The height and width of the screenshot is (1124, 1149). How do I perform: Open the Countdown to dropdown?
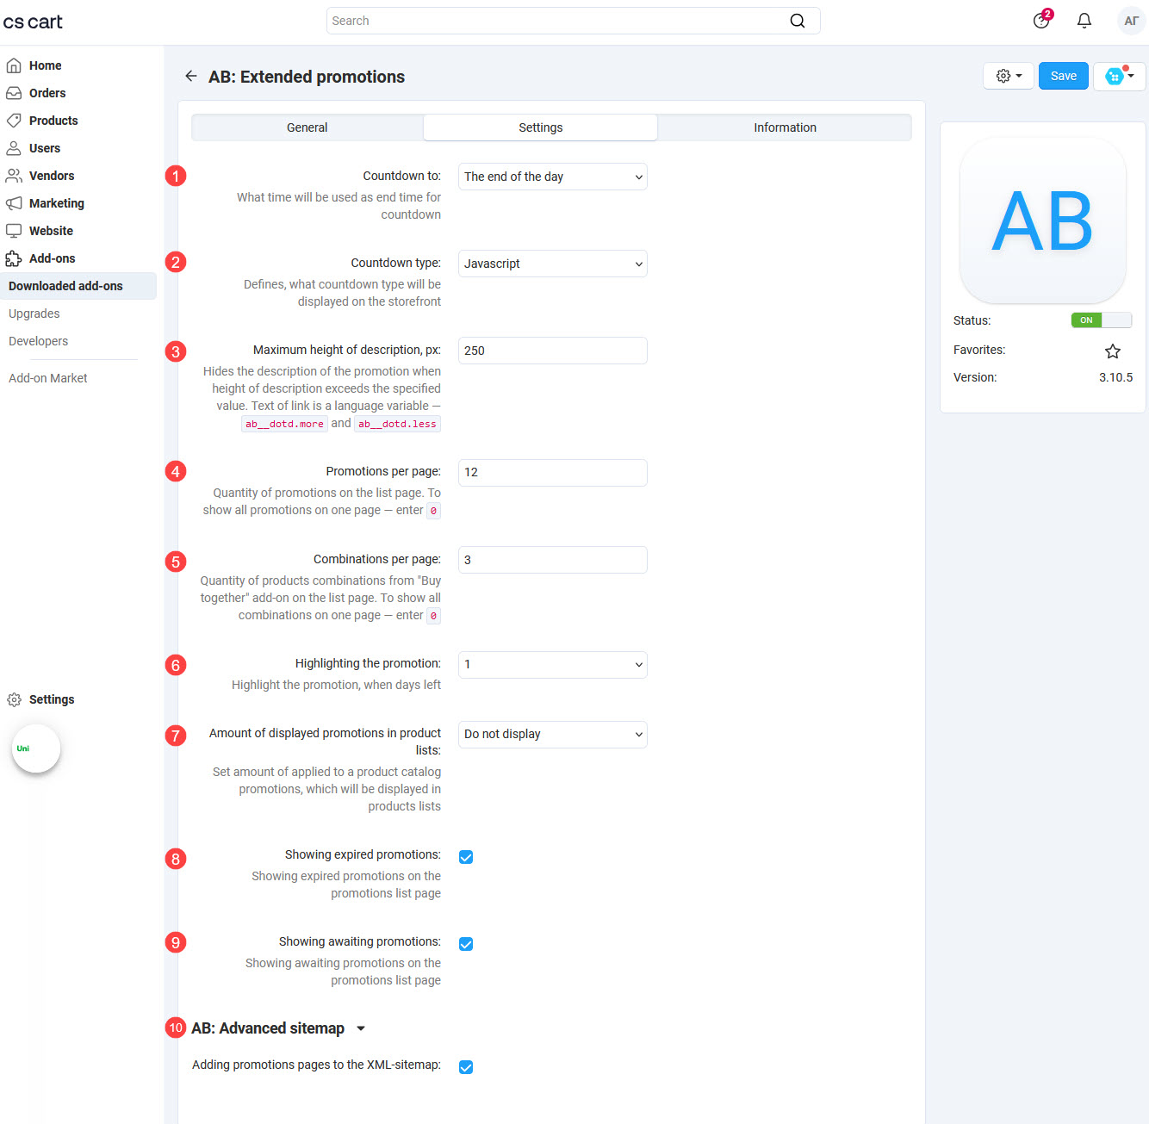(x=553, y=177)
